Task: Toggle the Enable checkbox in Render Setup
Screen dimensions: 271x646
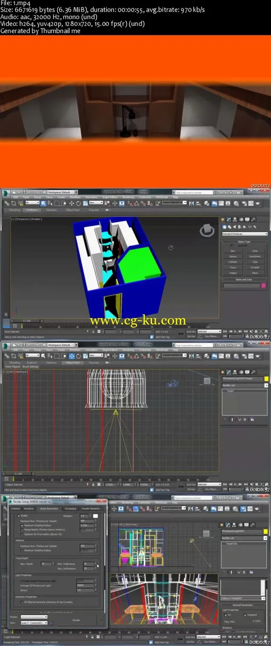Action: coord(19,516)
